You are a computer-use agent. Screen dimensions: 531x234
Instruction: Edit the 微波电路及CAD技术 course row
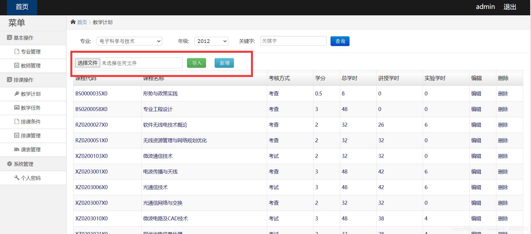point(476,219)
